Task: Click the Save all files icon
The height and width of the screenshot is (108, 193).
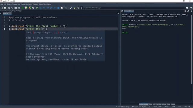Action: click(12, 8)
